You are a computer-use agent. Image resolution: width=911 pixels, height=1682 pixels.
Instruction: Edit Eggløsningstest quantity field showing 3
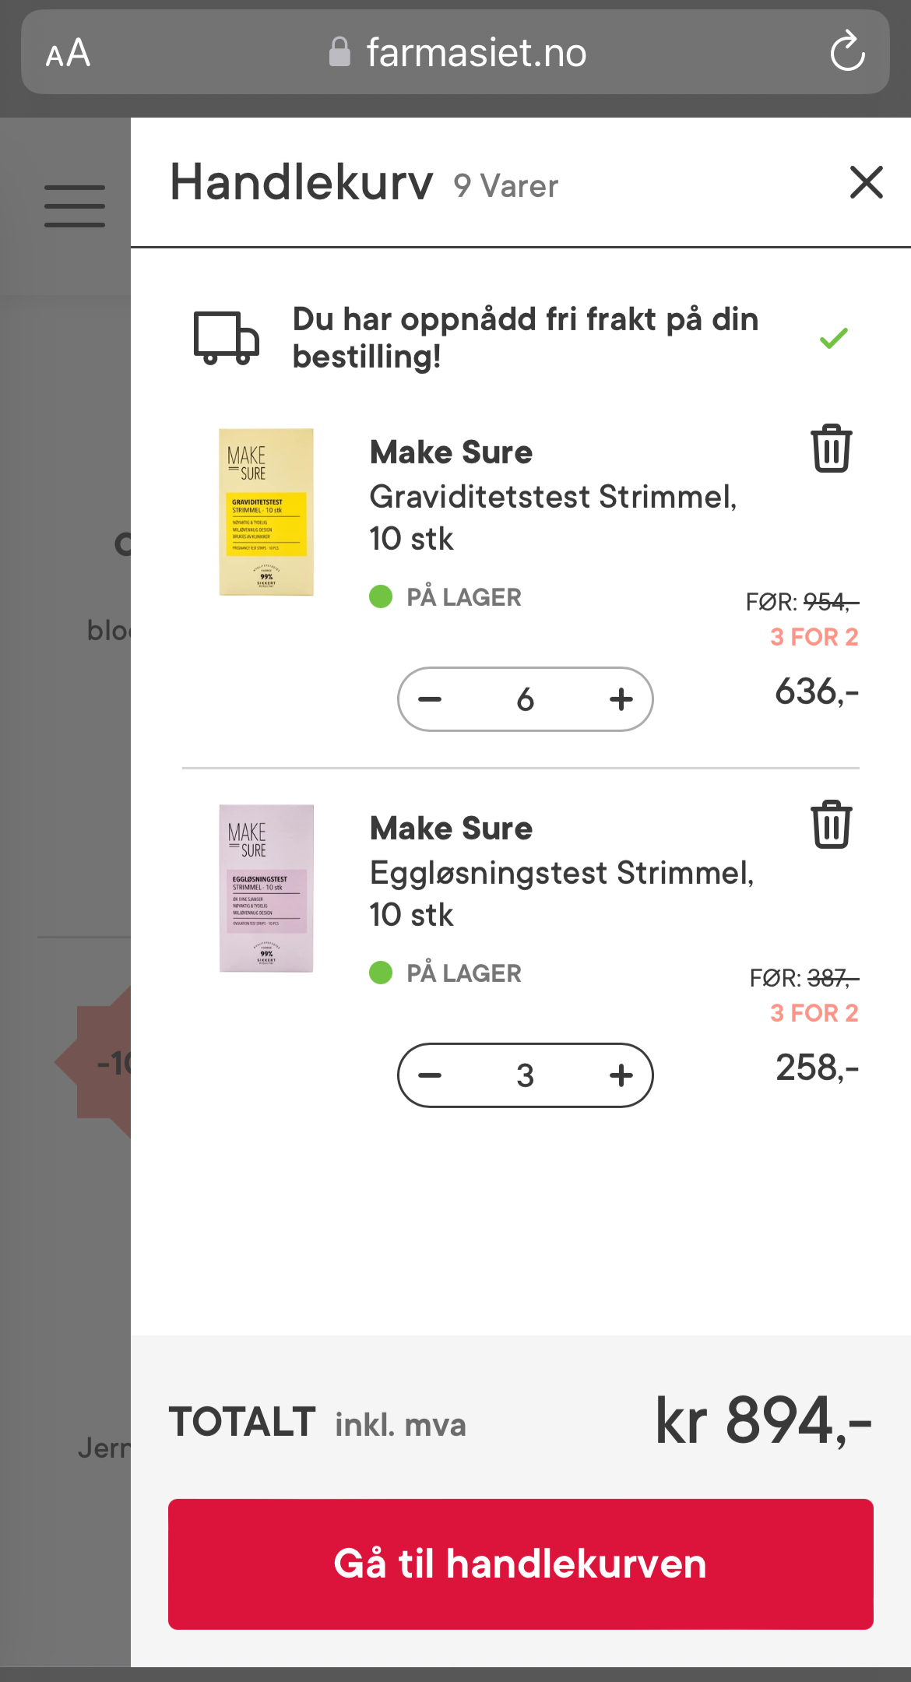click(526, 1075)
